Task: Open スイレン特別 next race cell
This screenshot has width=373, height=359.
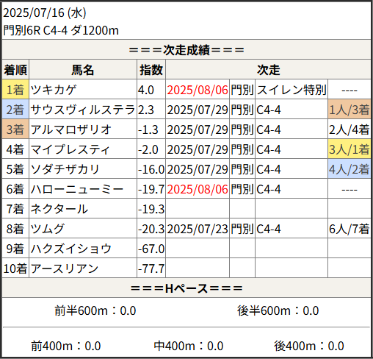Action: point(291,90)
